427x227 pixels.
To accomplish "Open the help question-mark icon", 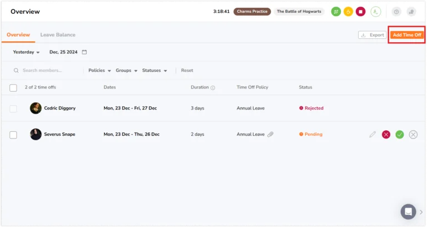I will (396, 12).
